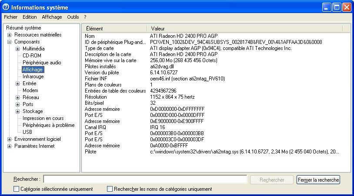Expand the Ports node

(x=17, y=105)
